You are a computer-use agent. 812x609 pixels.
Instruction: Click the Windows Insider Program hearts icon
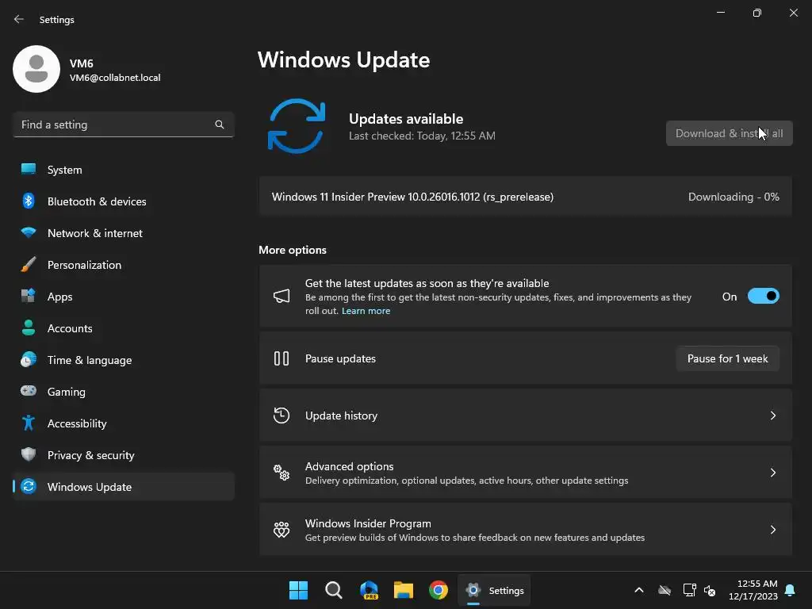[282, 529]
